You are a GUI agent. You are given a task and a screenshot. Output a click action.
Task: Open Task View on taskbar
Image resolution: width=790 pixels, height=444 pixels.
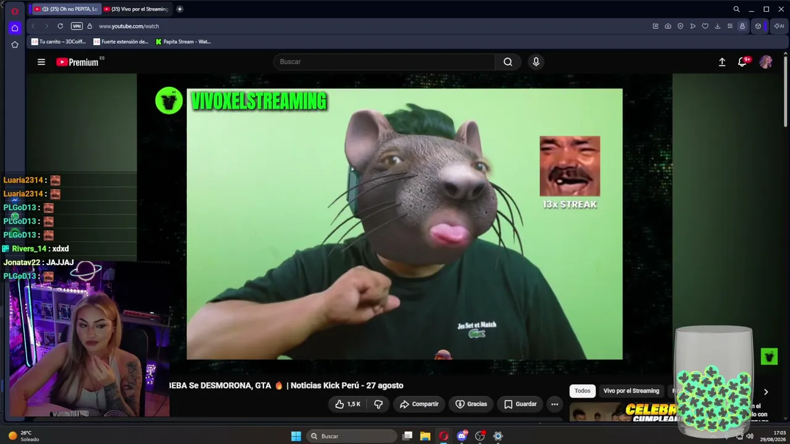click(x=407, y=436)
